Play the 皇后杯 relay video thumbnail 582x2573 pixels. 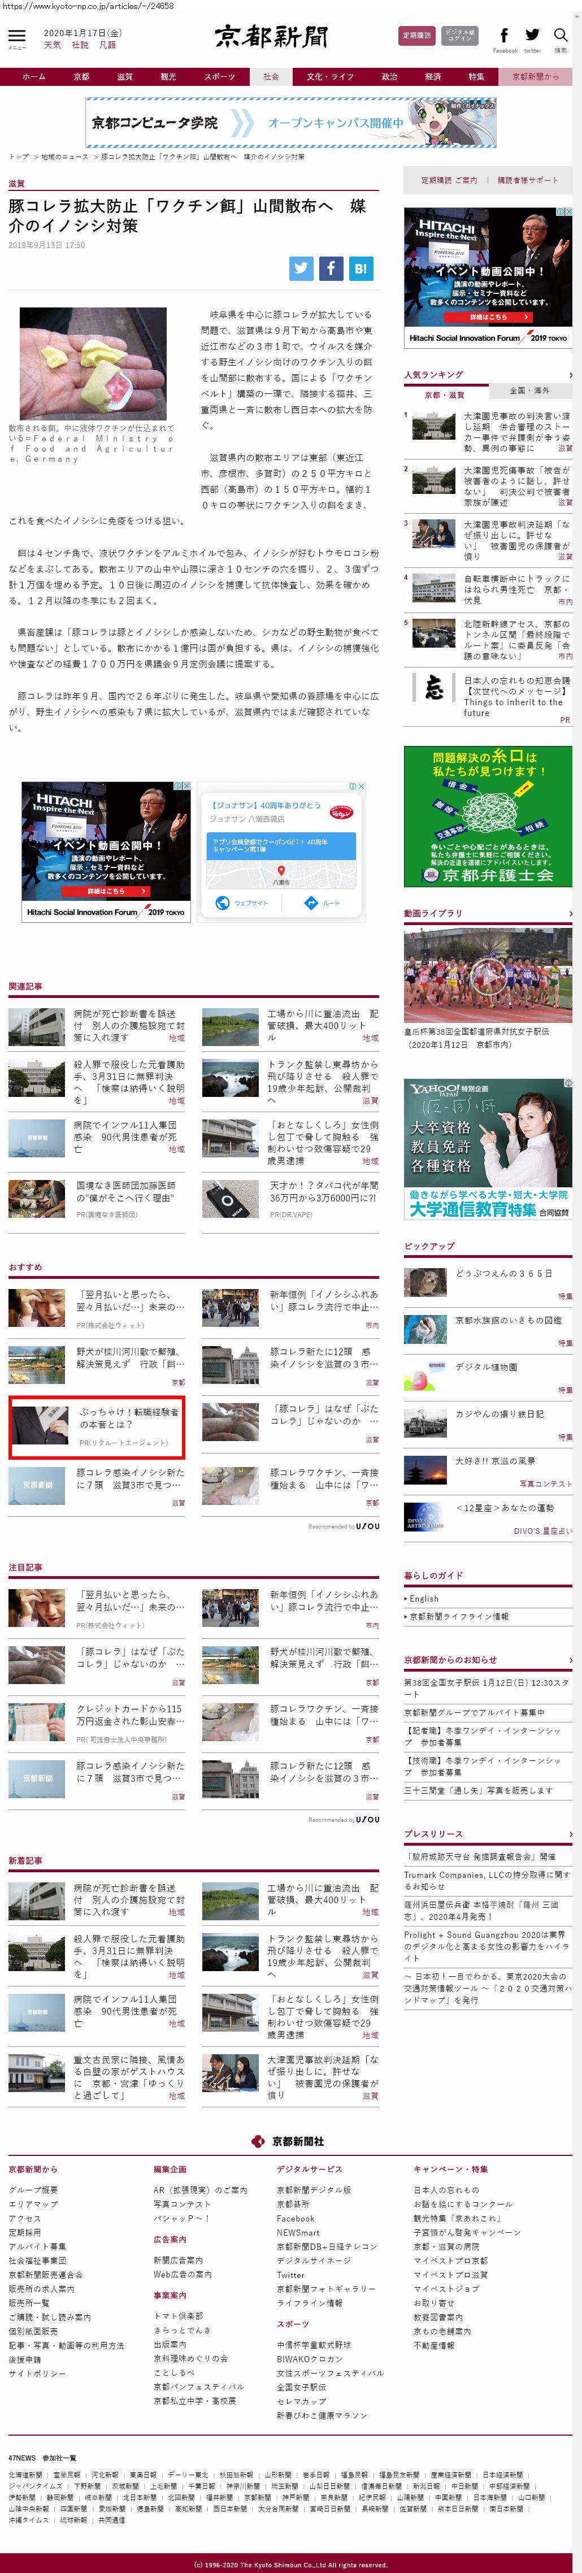click(x=488, y=975)
